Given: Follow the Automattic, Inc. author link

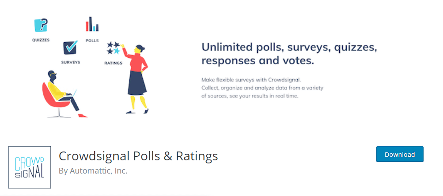Looking at the screenshot, I should (x=98, y=171).
